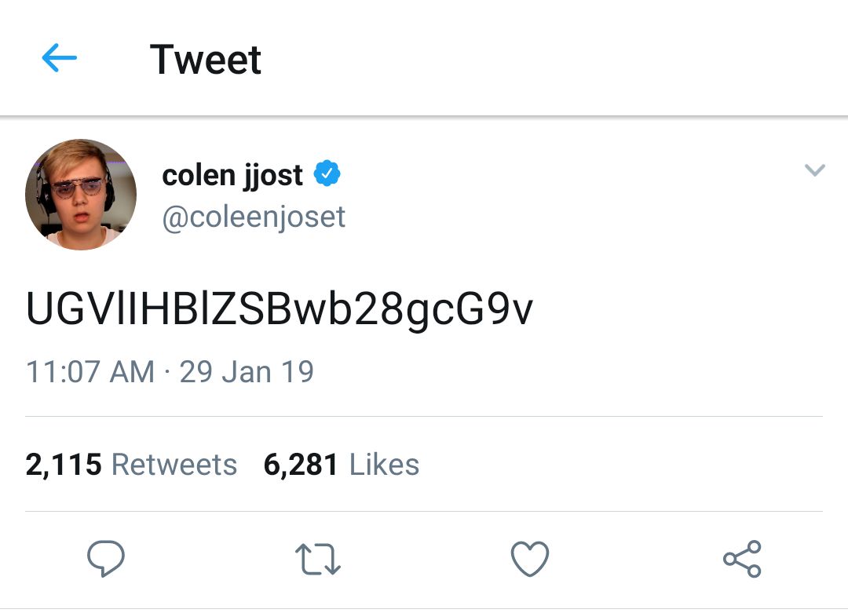View the Retweets list label

pyautogui.click(x=174, y=465)
